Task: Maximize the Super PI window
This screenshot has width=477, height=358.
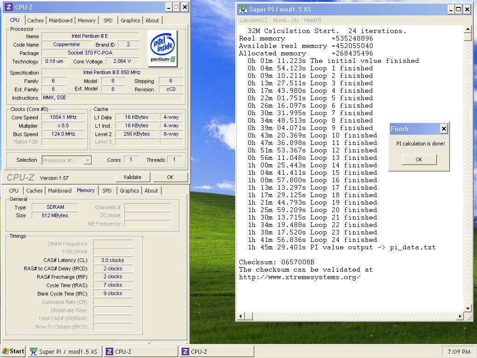Action: (458, 9)
